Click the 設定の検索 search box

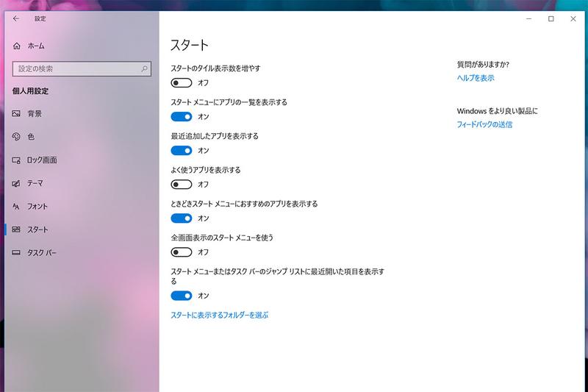click(x=82, y=68)
